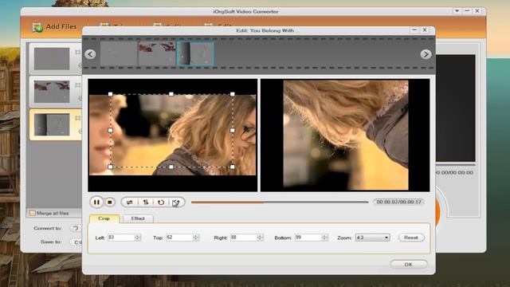
Task: Open the Effect tab
Action: [138, 218]
